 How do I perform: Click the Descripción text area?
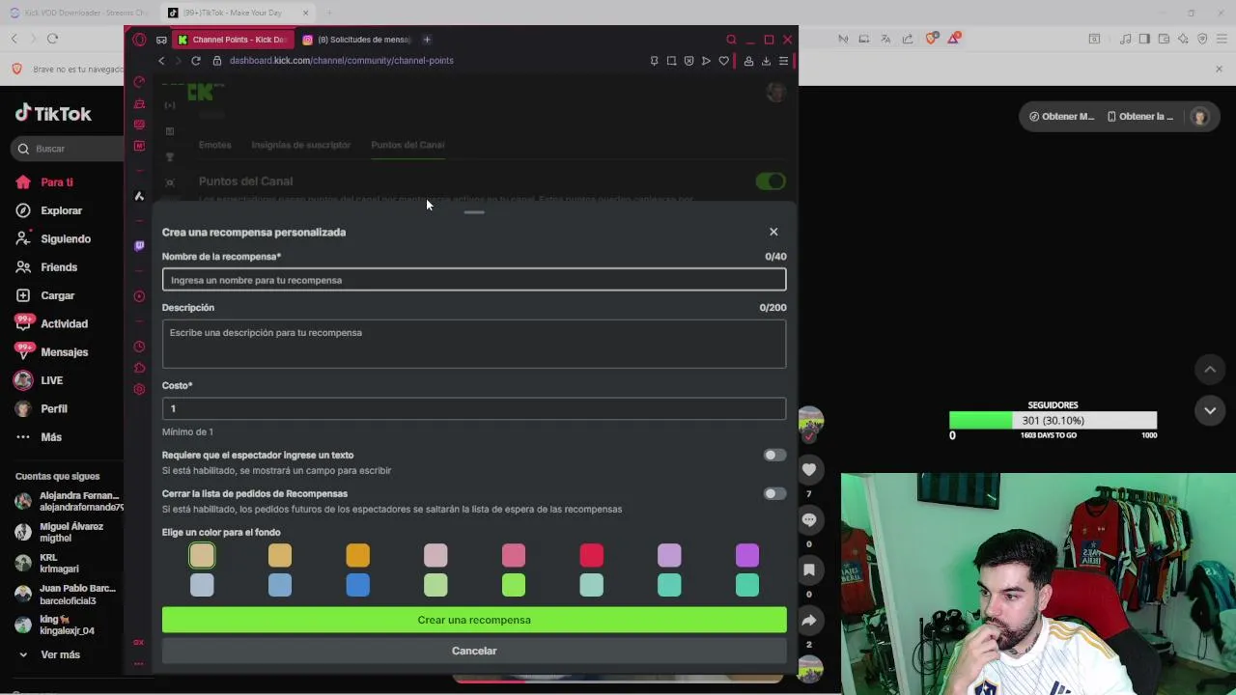[474, 344]
